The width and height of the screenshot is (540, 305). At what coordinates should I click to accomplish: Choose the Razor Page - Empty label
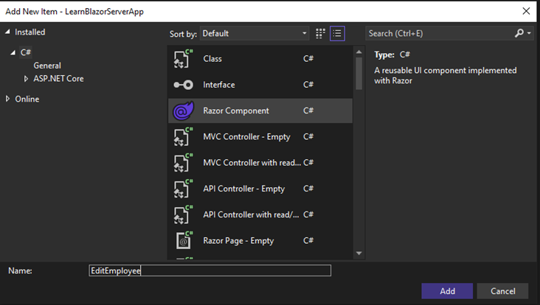[238, 241]
